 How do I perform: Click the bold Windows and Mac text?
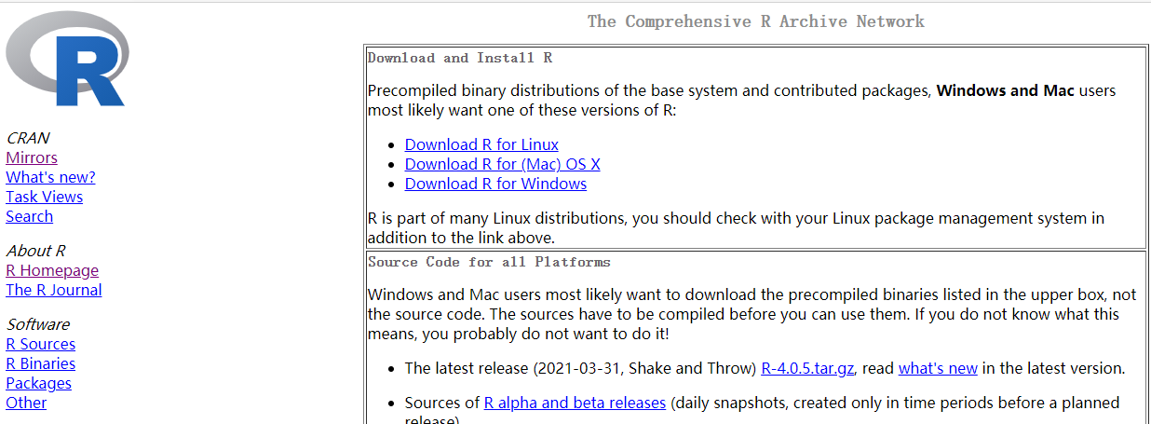coord(1005,90)
